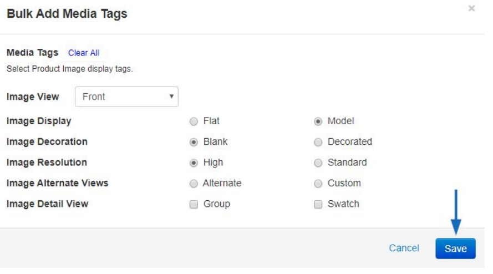Enable the Swatch detail view checkbox
This screenshot has width=493, height=274.
(x=318, y=204)
